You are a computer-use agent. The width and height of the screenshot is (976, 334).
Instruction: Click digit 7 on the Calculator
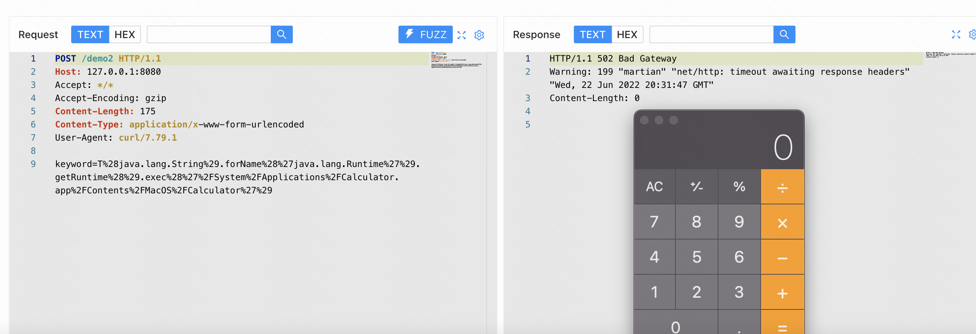[x=654, y=222]
